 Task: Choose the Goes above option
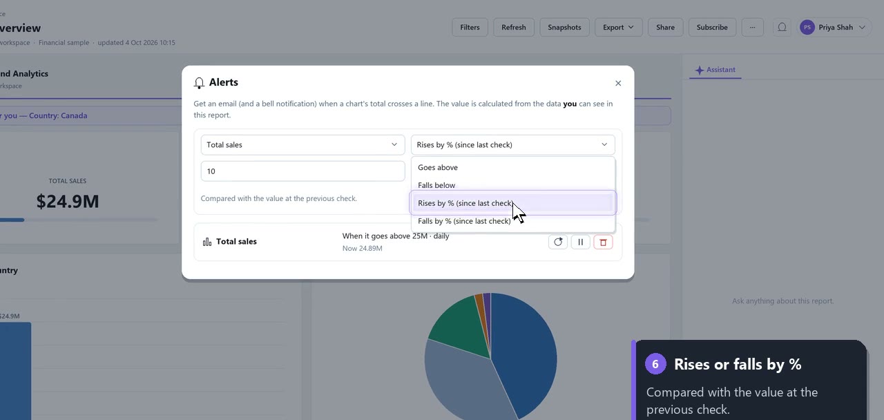click(x=512, y=167)
